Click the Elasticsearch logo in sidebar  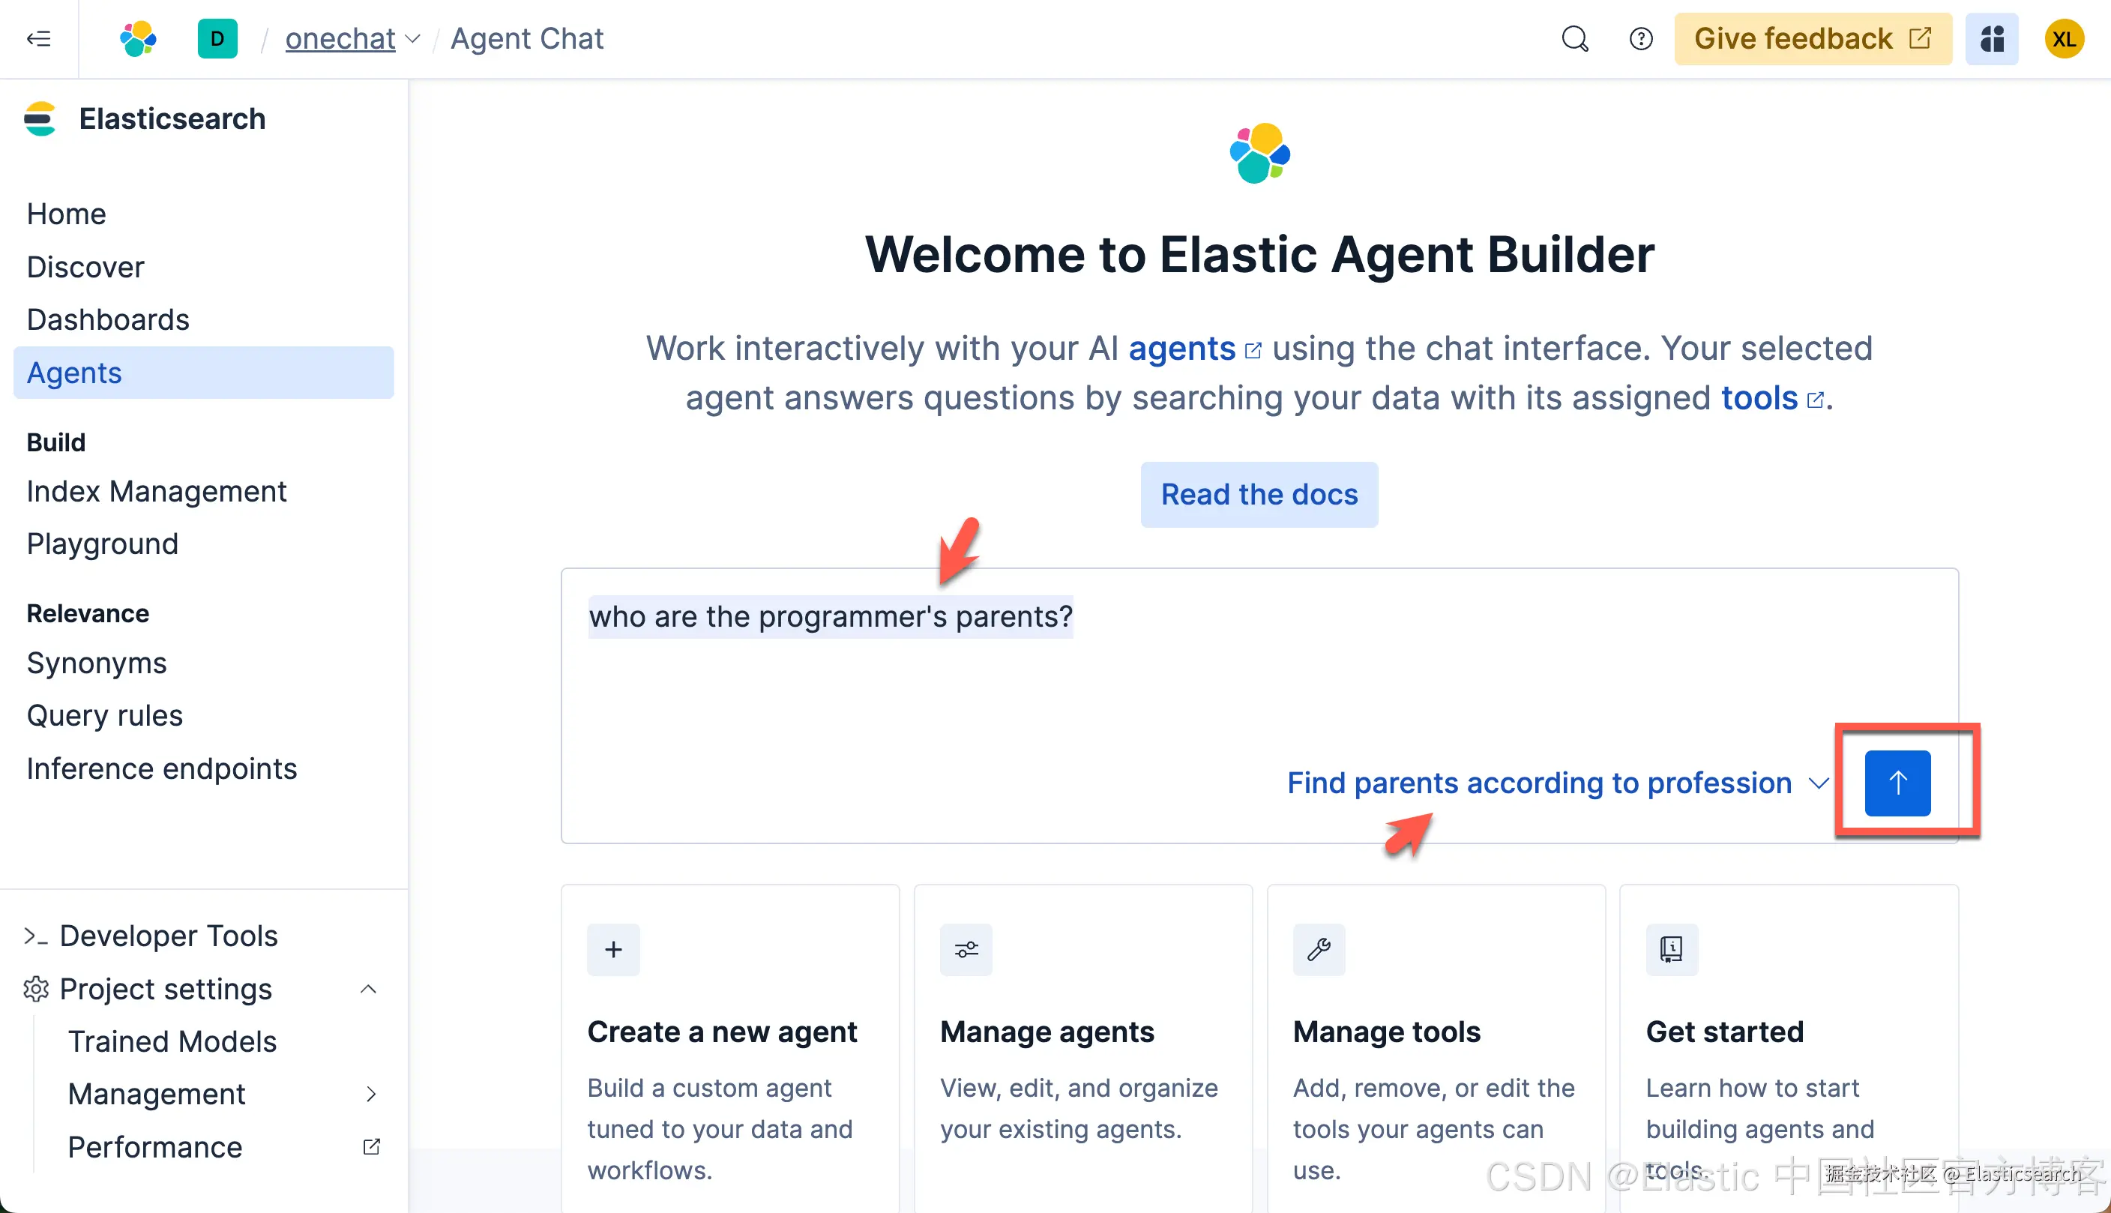click(x=39, y=118)
